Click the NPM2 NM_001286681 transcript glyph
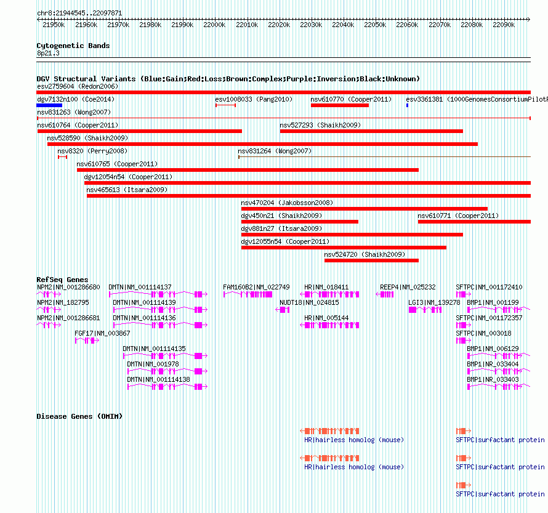Screen dimensions: 548x513 (x=49, y=325)
